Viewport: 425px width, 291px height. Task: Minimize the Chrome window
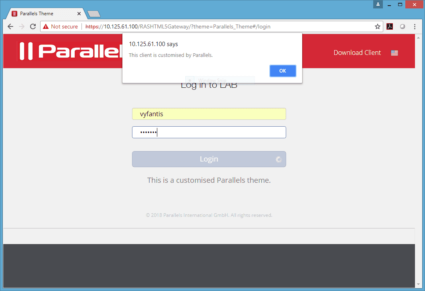tap(389, 4)
